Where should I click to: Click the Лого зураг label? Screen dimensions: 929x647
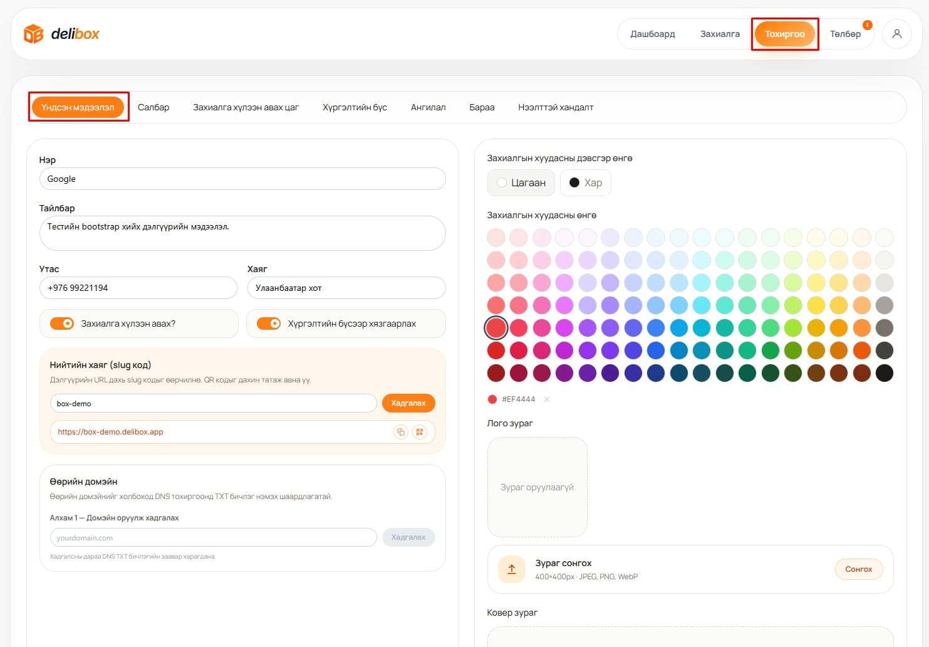510,423
